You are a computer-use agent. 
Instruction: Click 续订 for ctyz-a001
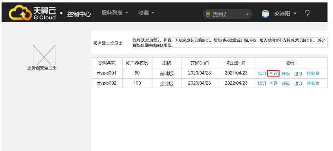click(x=262, y=74)
